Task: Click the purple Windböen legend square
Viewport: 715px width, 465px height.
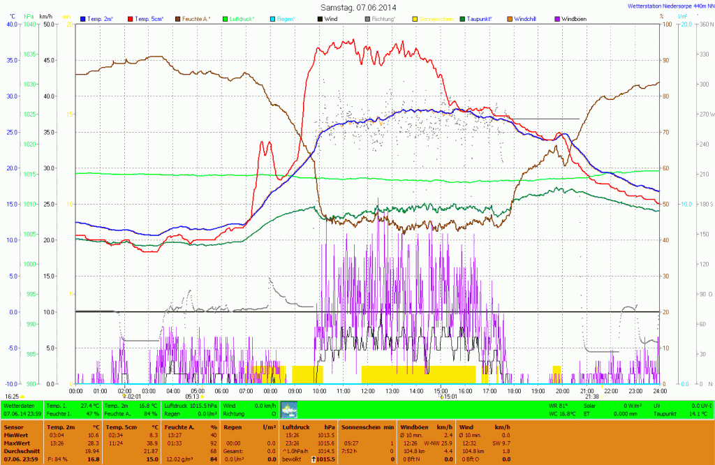Action: (556, 18)
